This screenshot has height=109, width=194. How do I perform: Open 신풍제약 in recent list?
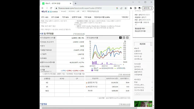pos(137,51)
